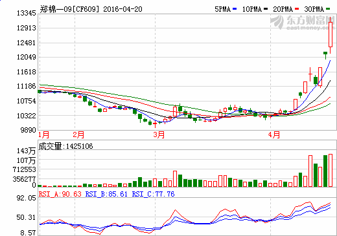Click the 143万 volume axis label
337x236 pixels.
pyautogui.click(x=26, y=151)
